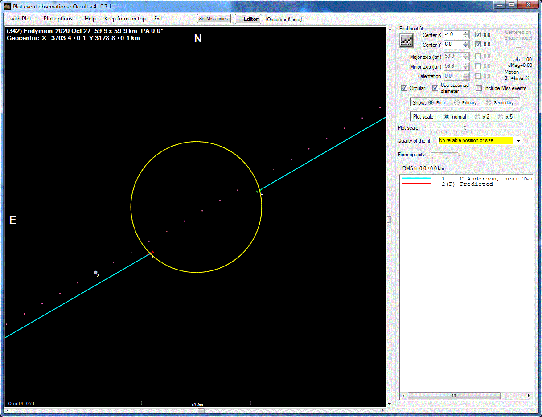The image size is (542, 417).
Task: Click the plot horizontal scrollbar thumb
Action: (x=201, y=410)
